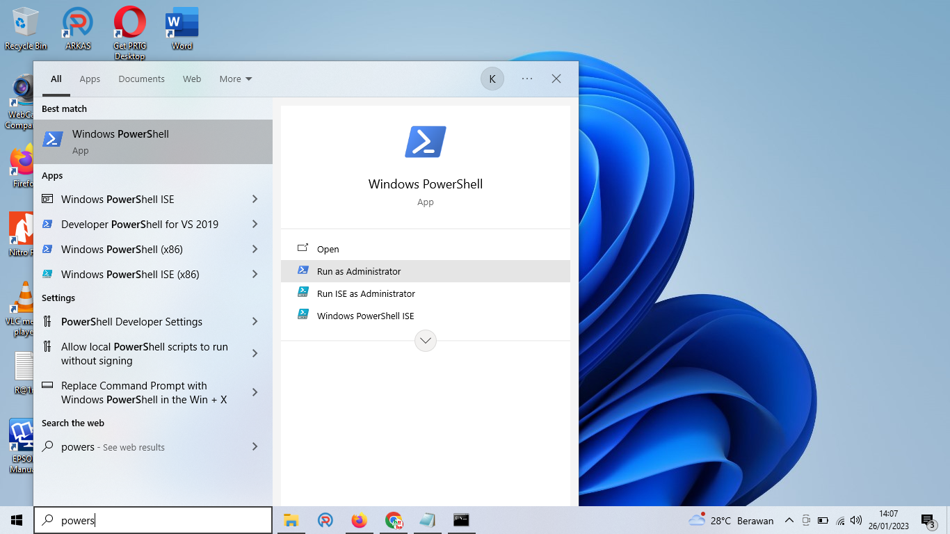Open Chrome from the taskbar

(394, 520)
